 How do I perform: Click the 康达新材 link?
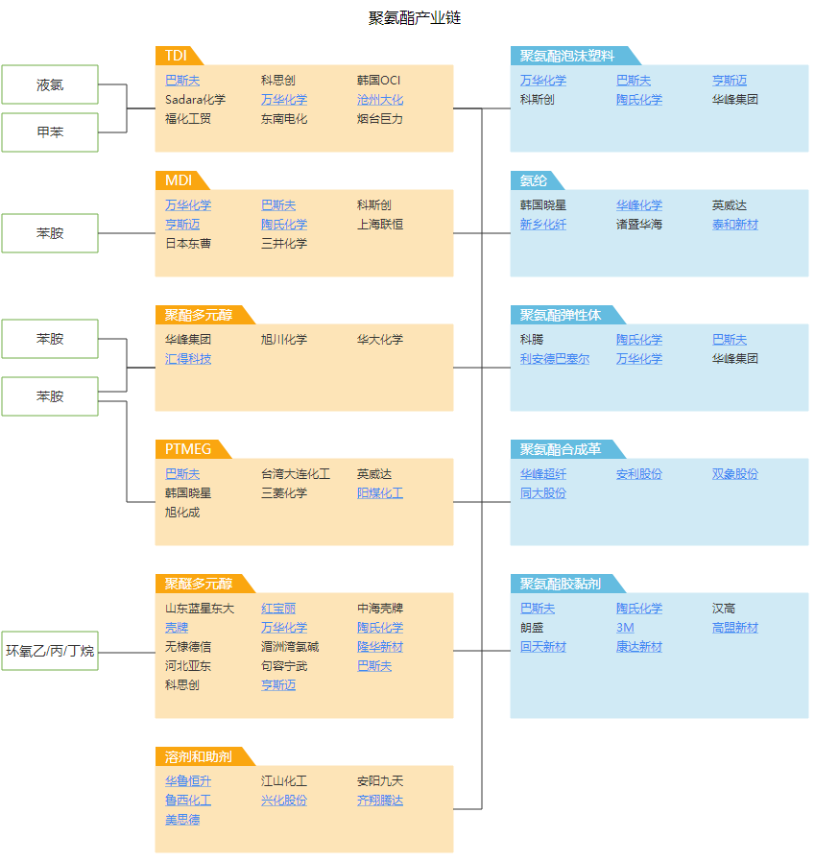pyautogui.click(x=639, y=646)
